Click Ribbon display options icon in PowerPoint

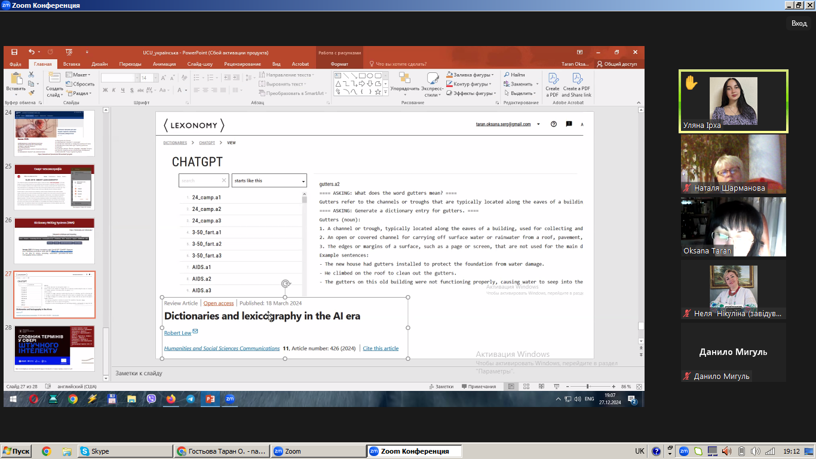pyautogui.click(x=579, y=53)
